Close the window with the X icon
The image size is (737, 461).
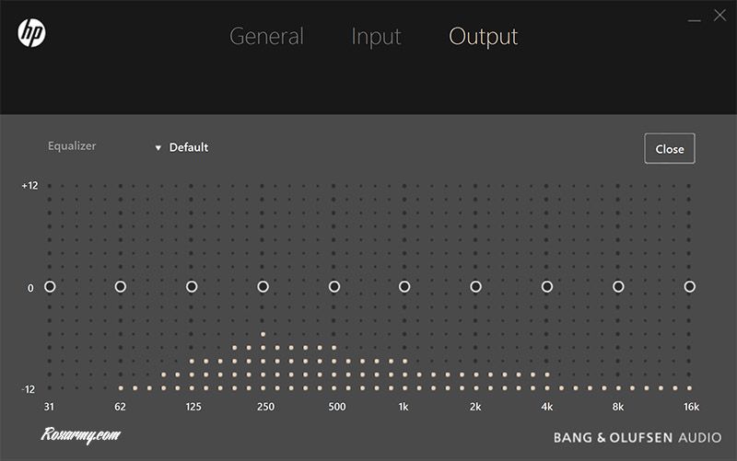click(719, 15)
